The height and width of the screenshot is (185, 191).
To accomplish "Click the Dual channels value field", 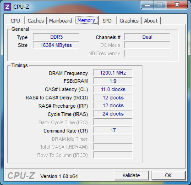I will click(147, 37).
